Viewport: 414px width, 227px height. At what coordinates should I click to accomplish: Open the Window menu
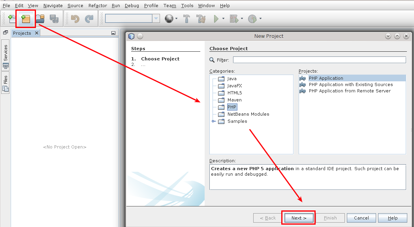(x=206, y=5)
